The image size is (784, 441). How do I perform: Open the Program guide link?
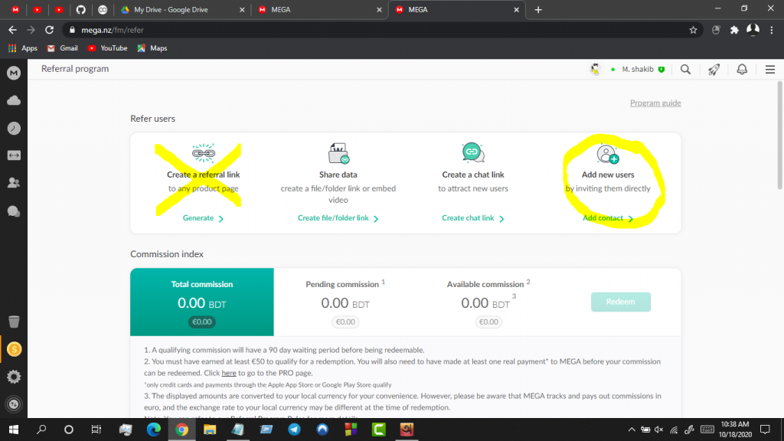(655, 103)
